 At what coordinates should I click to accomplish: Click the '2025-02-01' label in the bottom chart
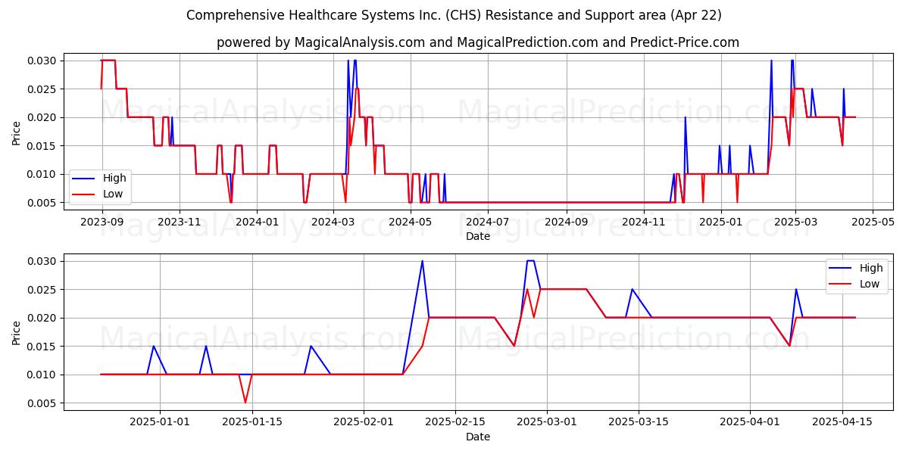pyautogui.click(x=363, y=422)
